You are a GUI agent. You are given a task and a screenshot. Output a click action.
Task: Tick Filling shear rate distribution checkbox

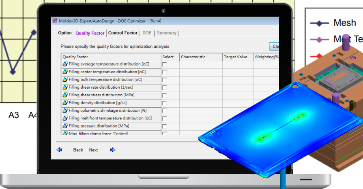(x=164, y=88)
